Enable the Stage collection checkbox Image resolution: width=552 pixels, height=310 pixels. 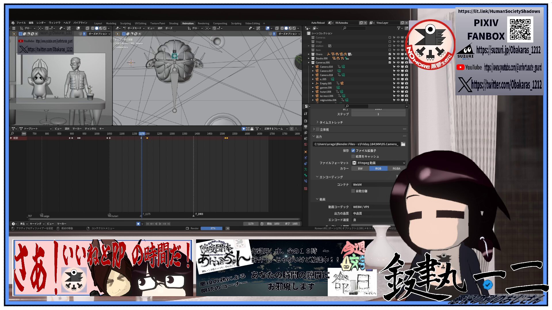tap(390, 42)
